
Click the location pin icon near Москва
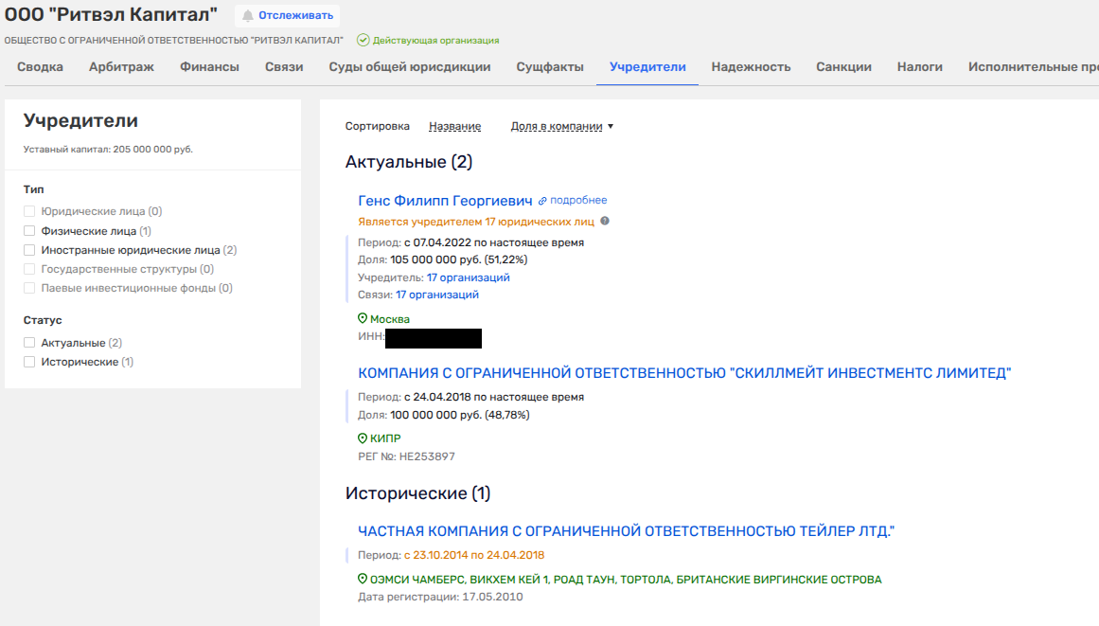click(363, 319)
